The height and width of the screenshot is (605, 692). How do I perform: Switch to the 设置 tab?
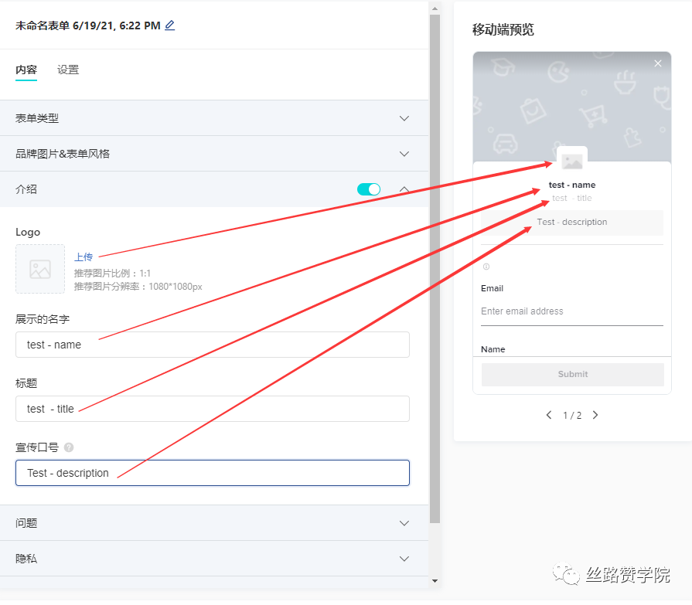(67, 70)
